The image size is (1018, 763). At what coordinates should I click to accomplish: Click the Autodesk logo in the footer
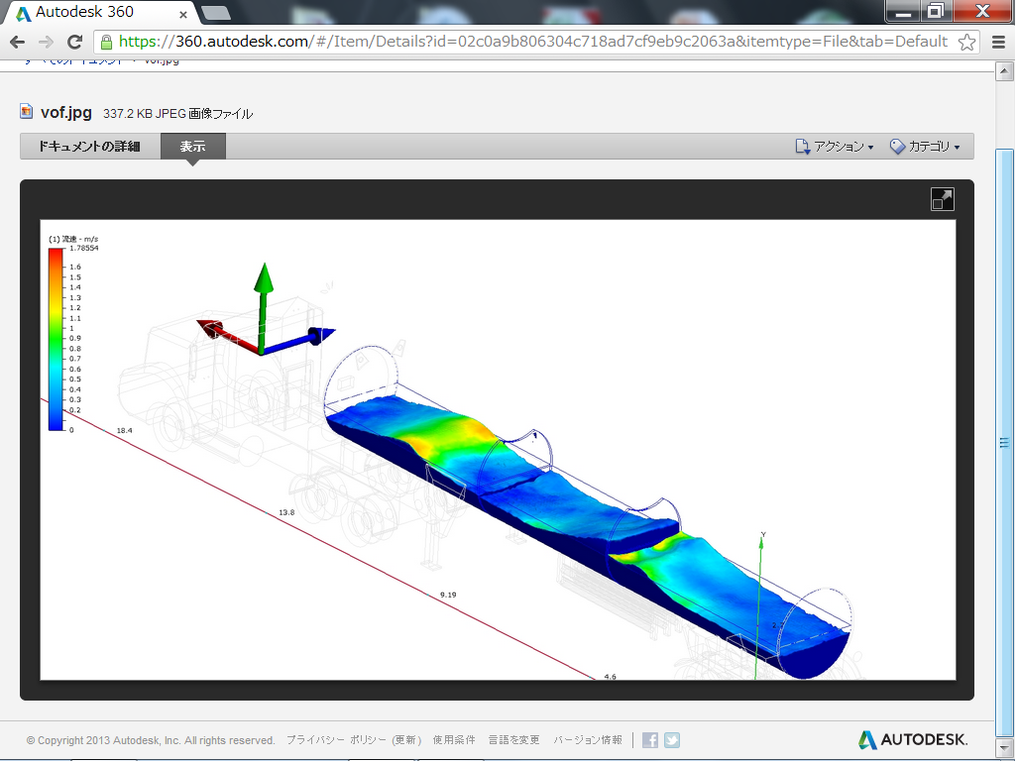coord(912,739)
